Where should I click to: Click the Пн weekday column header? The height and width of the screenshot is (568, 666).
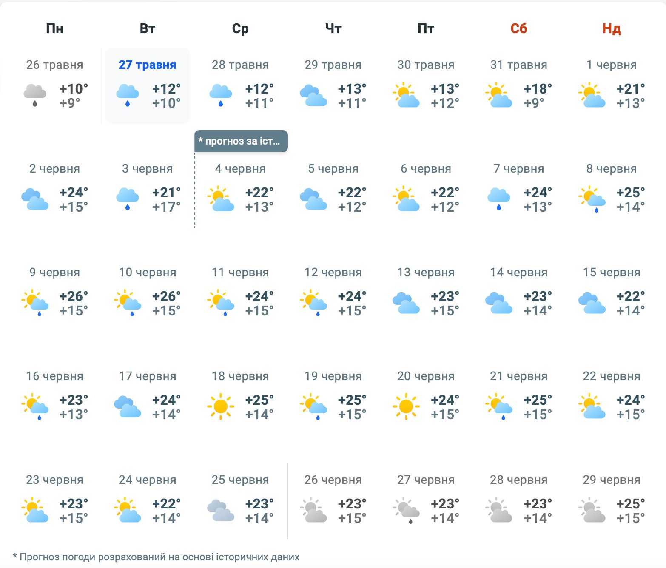point(54,28)
